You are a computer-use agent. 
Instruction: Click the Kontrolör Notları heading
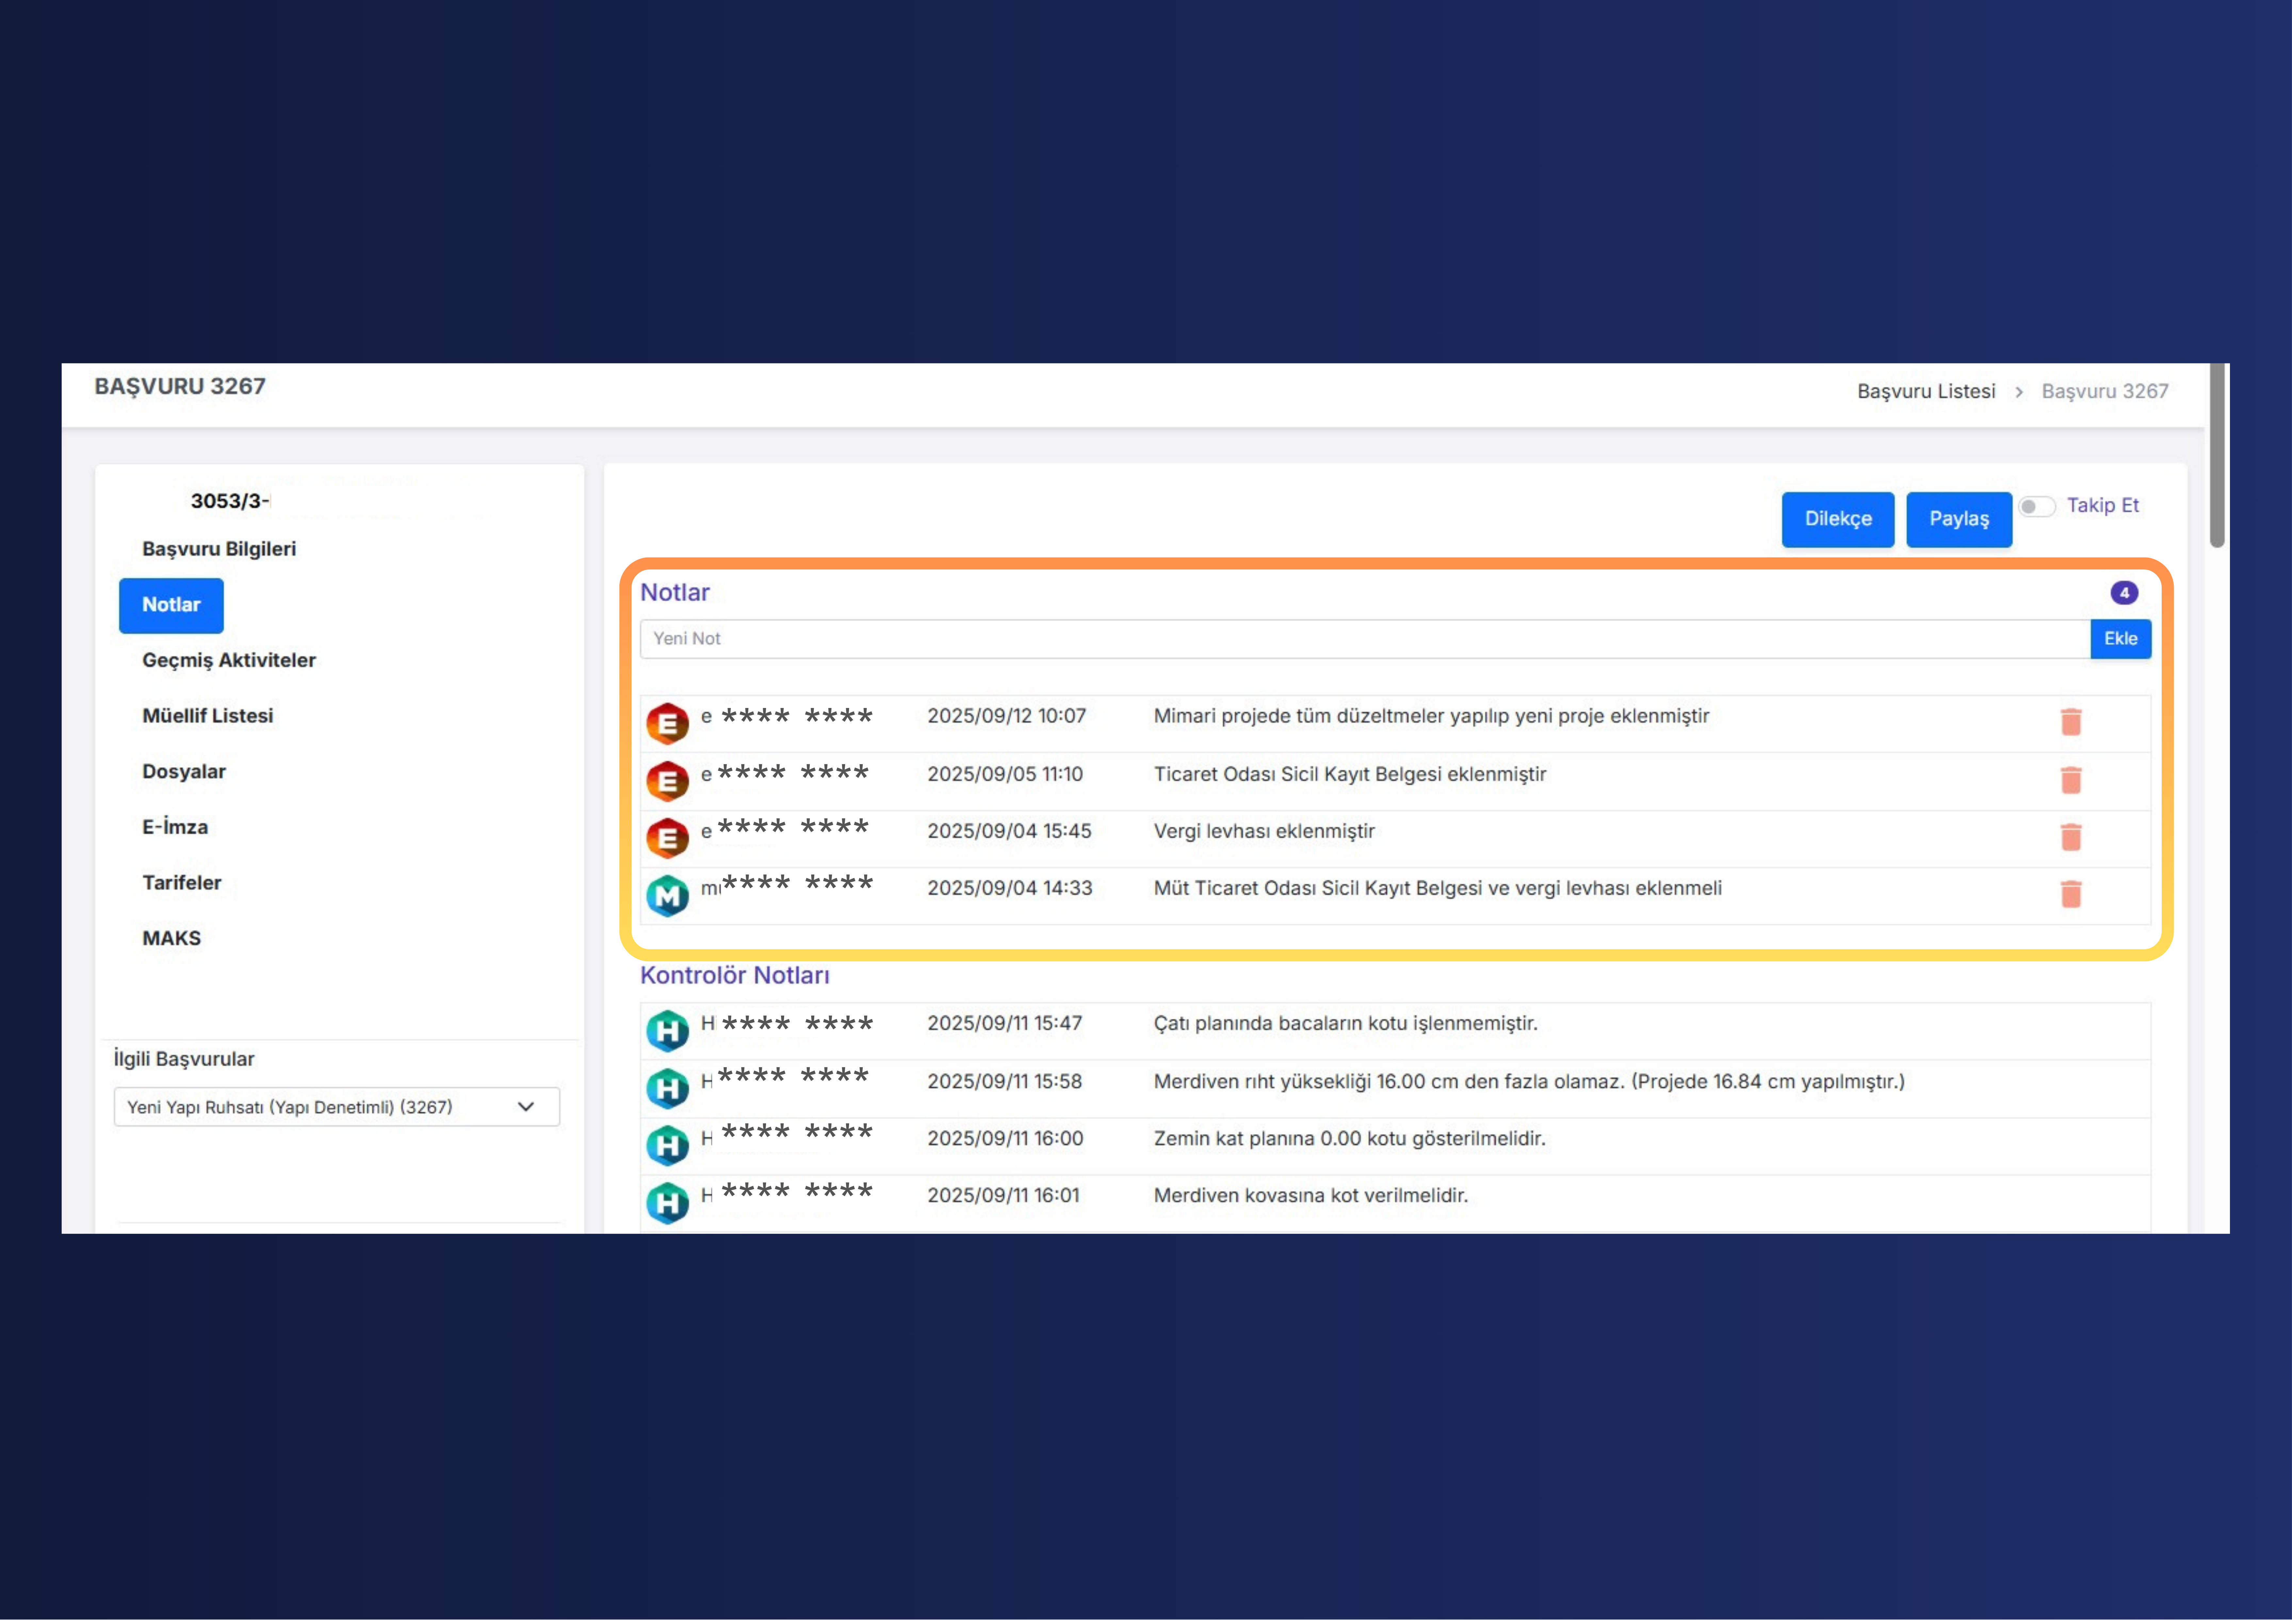pyautogui.click(x=735, y=975)
